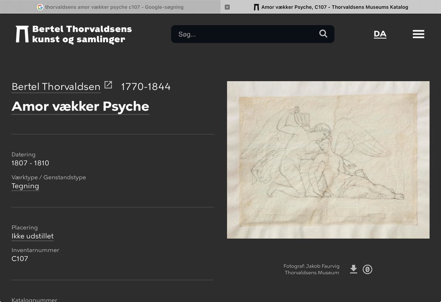
Task: Select the inventory number C107 text
Action: pyautogui.click(x=20, y=259)
